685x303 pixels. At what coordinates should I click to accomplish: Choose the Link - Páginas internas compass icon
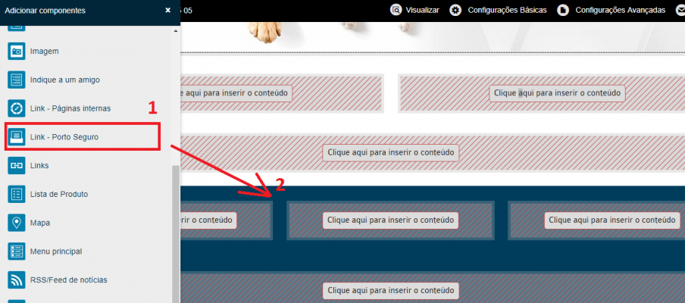(17, 108)
